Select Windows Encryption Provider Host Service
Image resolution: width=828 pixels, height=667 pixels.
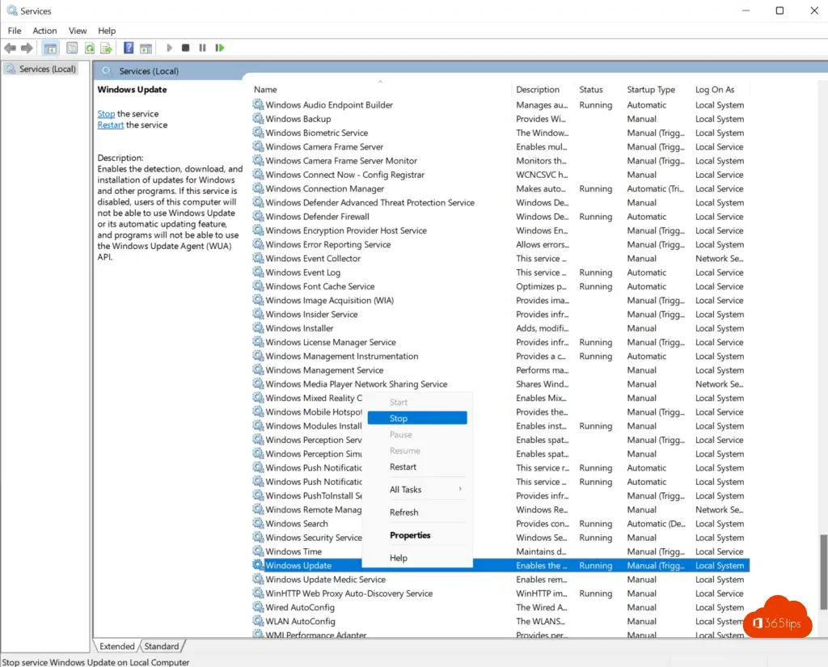(x=500, y=230)
